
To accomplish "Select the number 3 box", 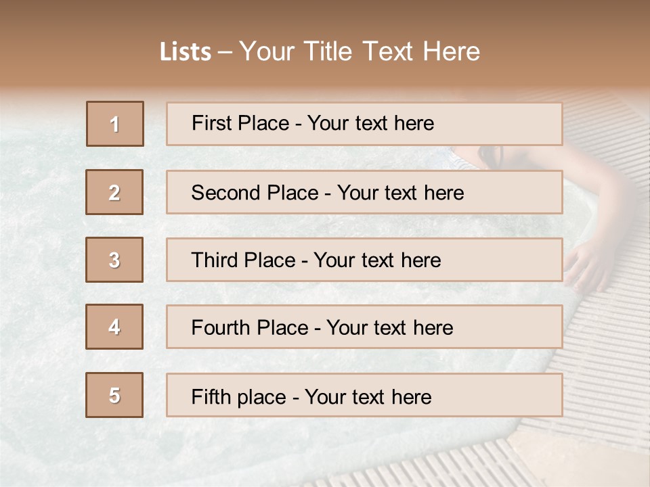I will 114,260.
